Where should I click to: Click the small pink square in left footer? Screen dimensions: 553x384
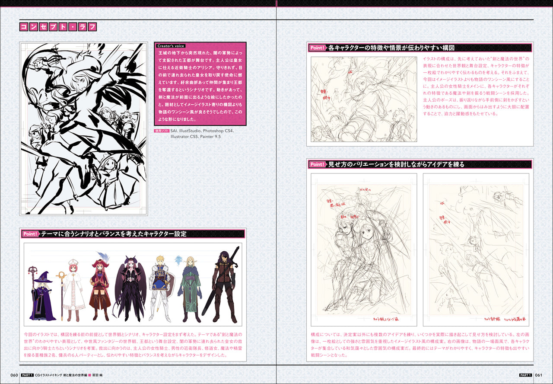click(x=90, y=375)
